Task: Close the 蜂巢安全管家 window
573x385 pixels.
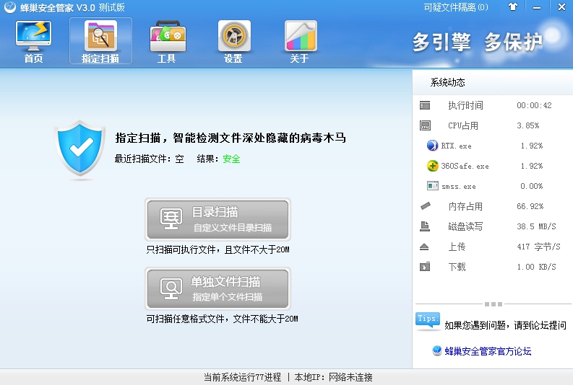Action: point(561,7)
